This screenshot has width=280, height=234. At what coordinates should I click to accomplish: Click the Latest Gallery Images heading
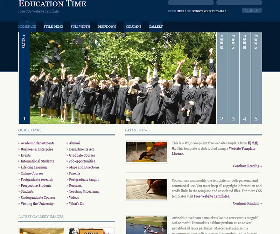[41, 217]
